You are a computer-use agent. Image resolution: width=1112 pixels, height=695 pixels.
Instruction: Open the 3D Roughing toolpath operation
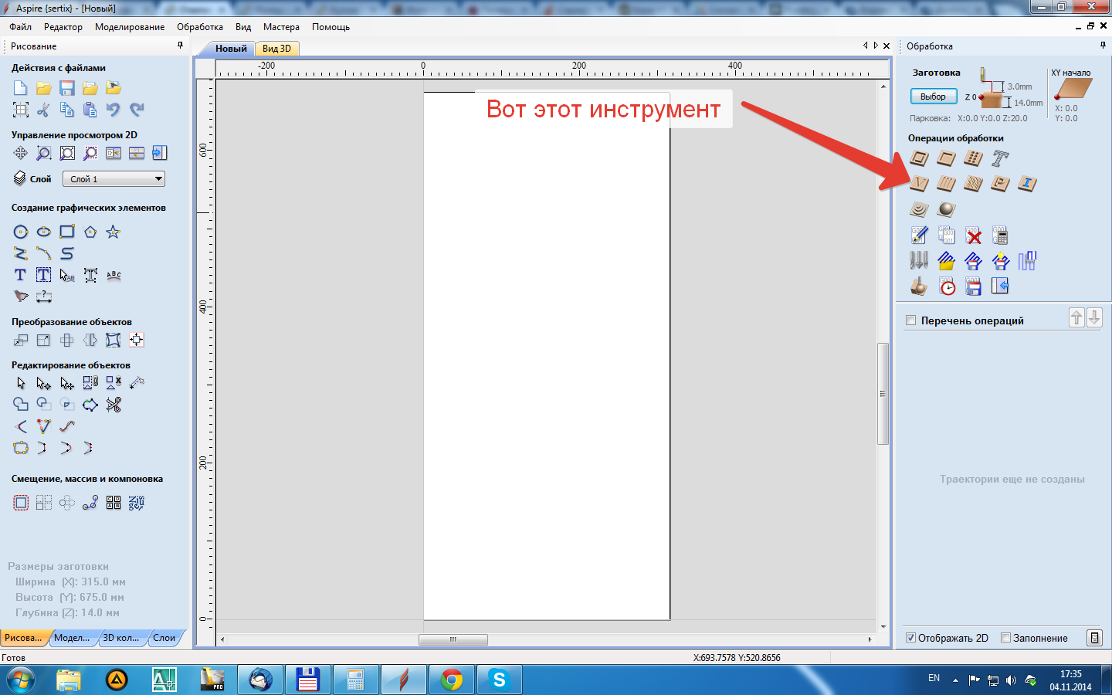point(919,208)
